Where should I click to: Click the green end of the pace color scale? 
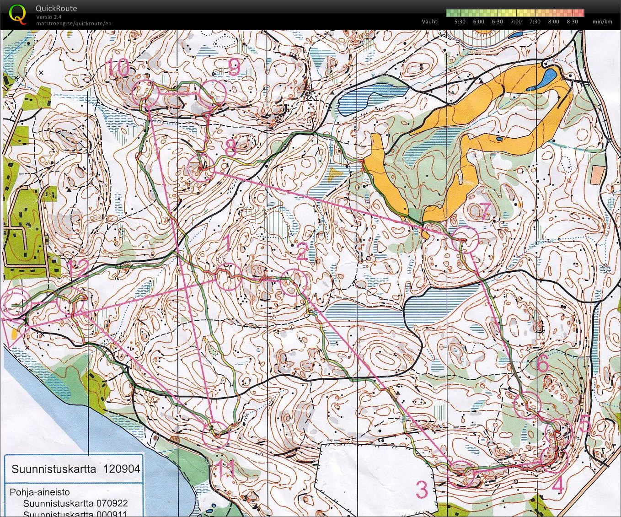[450, 13]
